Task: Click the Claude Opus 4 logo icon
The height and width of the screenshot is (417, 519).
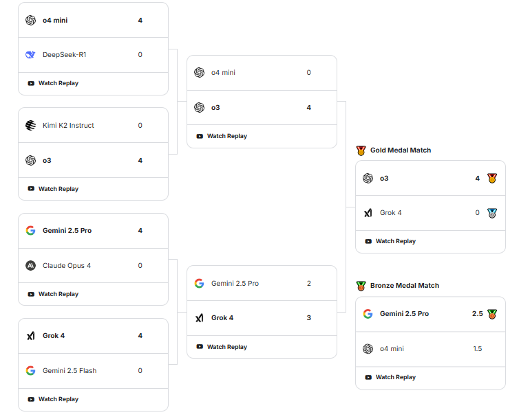Action: point(30,266)
